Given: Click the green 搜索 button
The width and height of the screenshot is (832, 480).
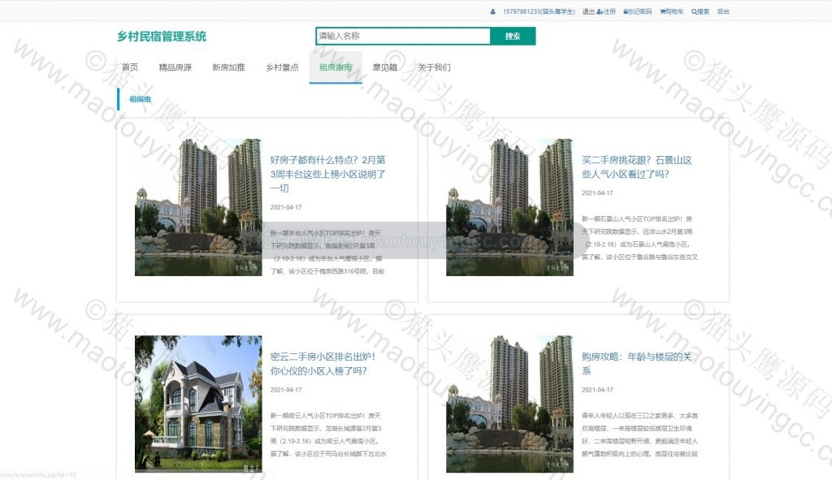Looking at the screenshot, I should [513, 36].
